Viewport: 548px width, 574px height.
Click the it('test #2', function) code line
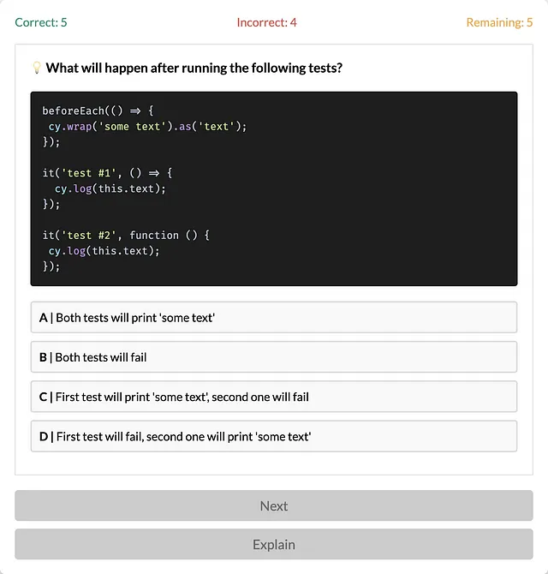point(126,235)
